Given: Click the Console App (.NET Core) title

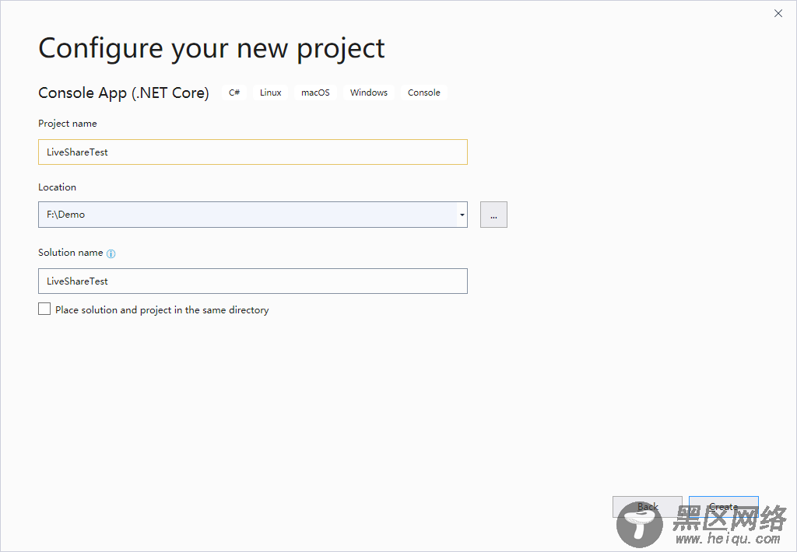Looking at the screenshot, I should [x=124, y=93].
